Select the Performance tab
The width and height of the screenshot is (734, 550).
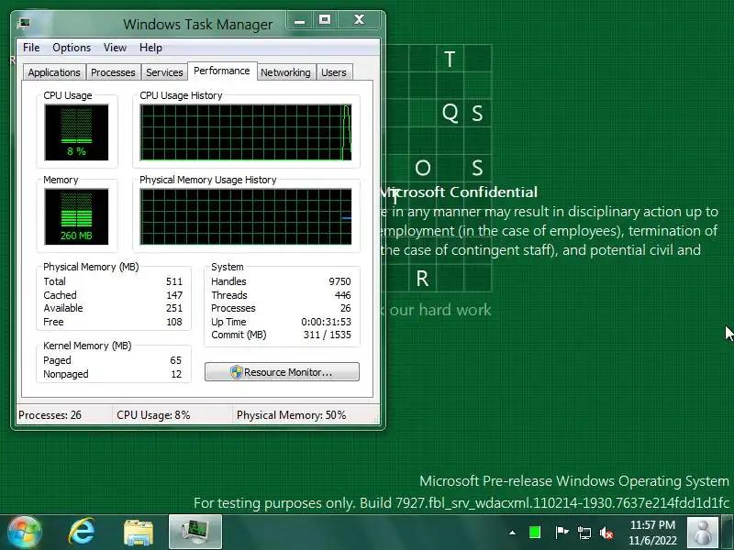(222, 71)
